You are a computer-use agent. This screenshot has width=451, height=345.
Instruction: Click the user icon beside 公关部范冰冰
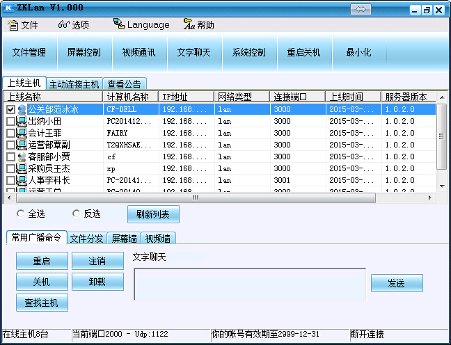click(22, 109)
